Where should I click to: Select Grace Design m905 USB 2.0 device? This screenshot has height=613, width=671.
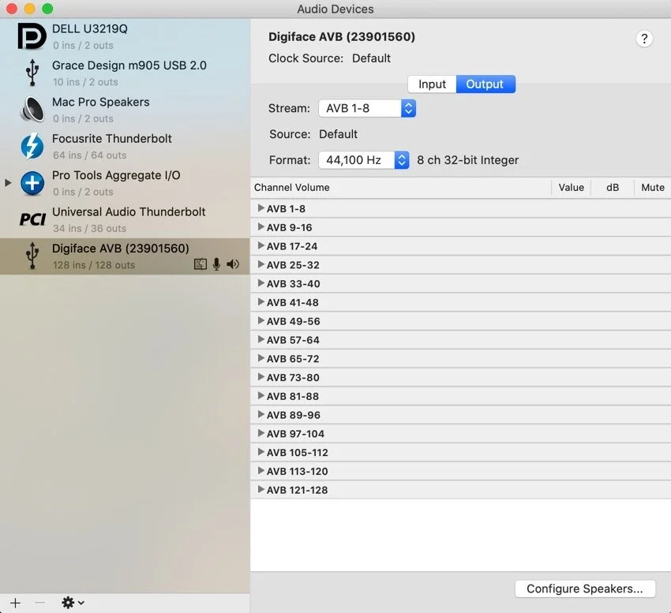[x=125, y=73]
